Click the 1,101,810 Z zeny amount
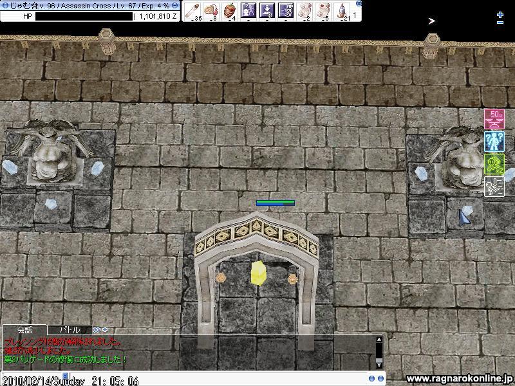515x386 pixels. (x=158, y=17)
